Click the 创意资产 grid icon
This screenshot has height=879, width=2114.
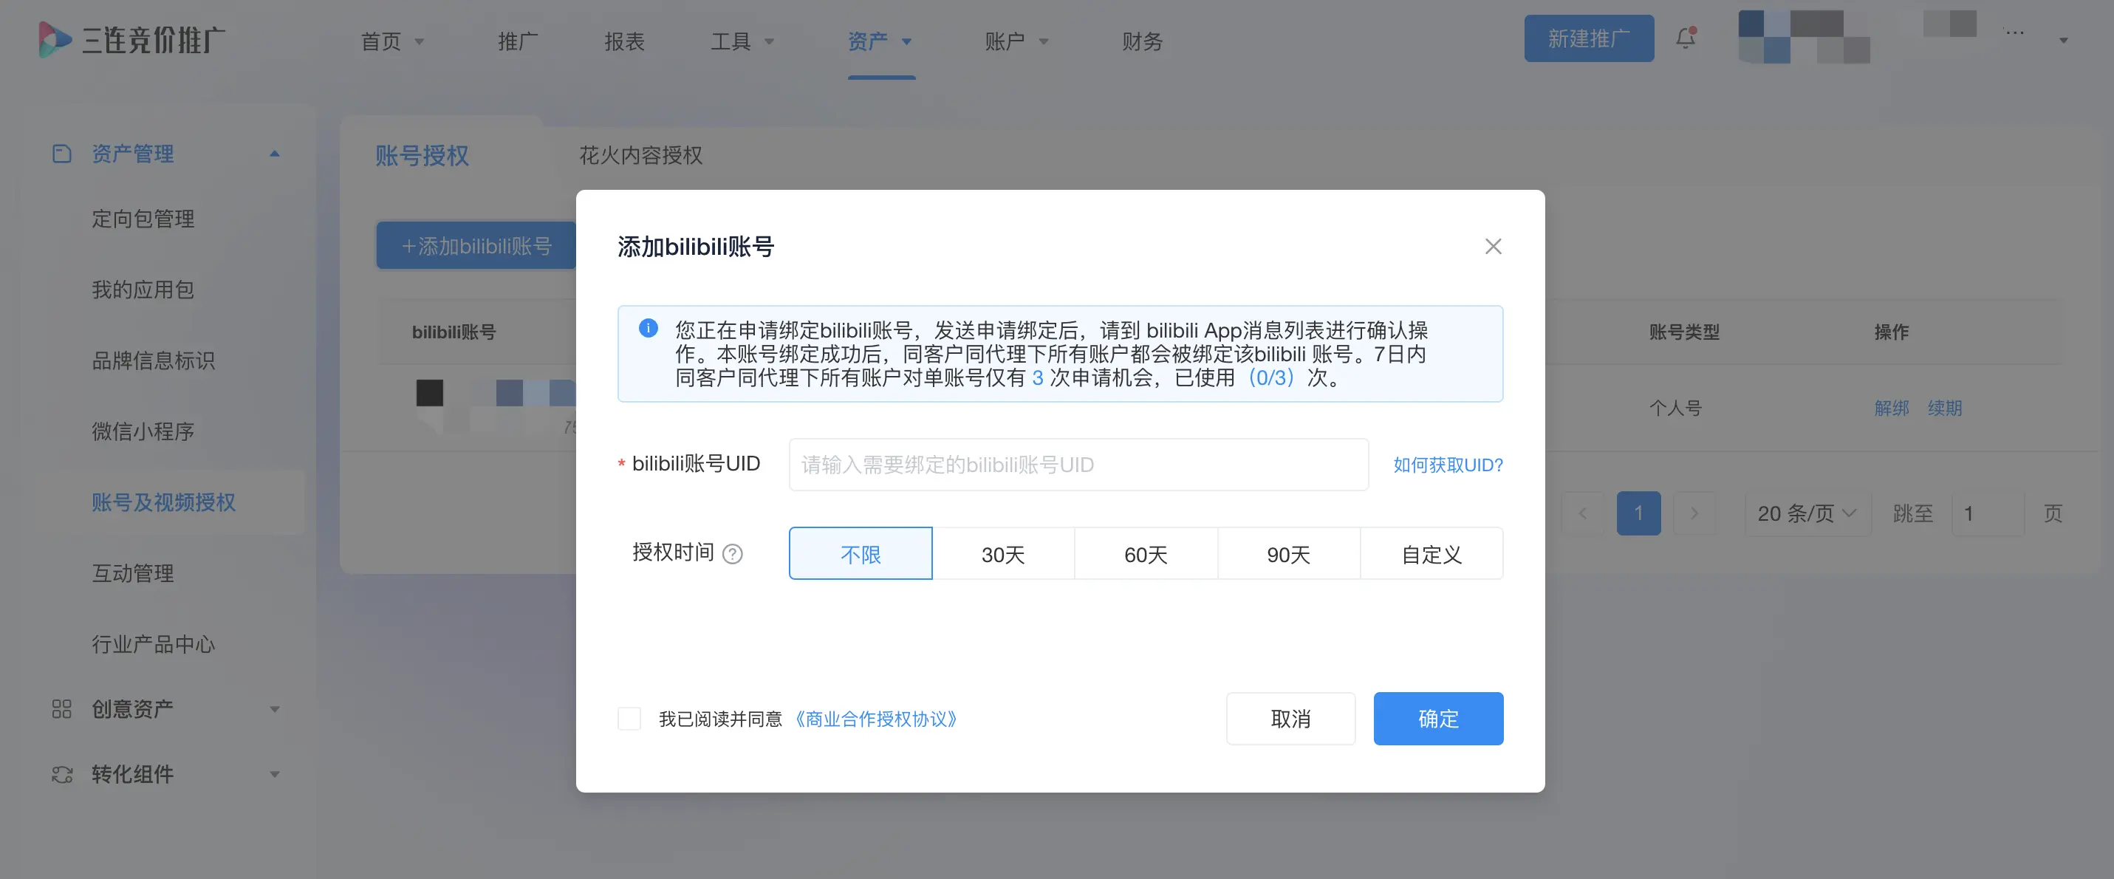pos(62,708)
